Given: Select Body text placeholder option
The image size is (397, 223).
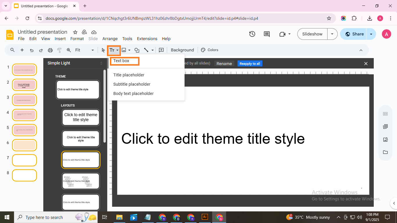Looking at the screenshot, I should click(x=133, y=93).
